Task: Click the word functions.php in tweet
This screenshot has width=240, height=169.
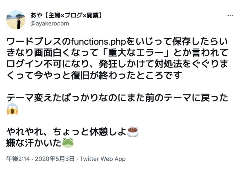Action: (x=98, y=41)
